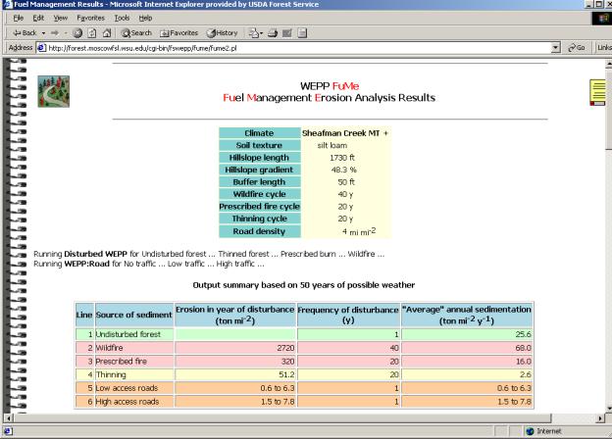The width and height of the screenshot is (612, 439).
Task: Click the Refresh page icon
Action: pos(92,33)
